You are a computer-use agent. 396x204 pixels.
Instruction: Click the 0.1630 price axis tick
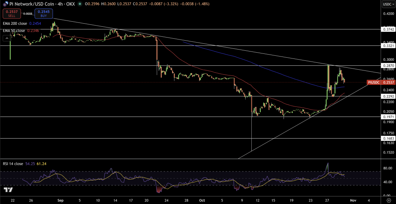coord(388,143)
